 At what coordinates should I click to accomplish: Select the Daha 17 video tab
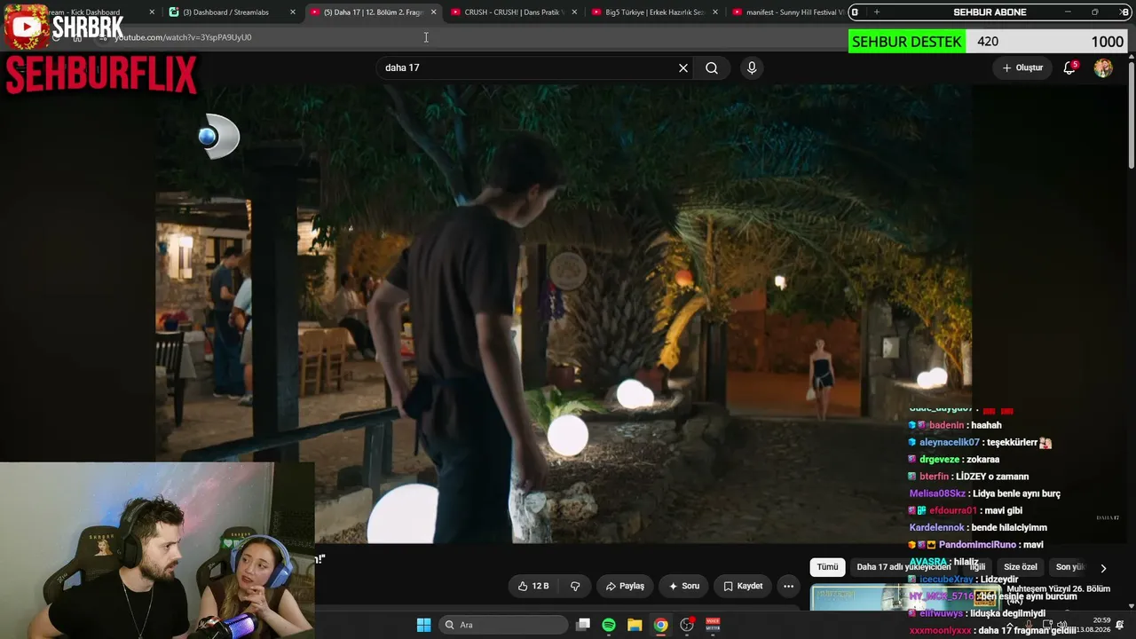pyautogui.click(x=373, y=12)
